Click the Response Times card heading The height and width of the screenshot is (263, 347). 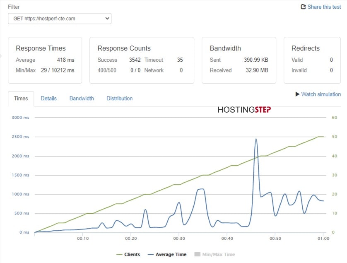pyautogui.click(x=41, y=48)
